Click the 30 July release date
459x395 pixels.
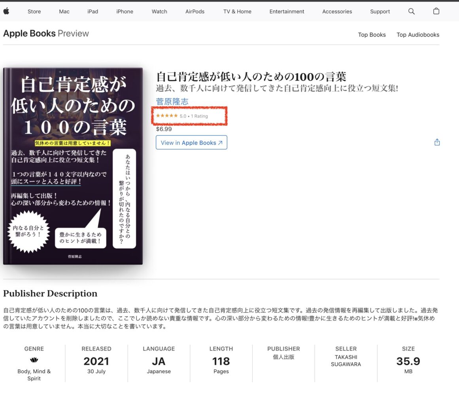click(96, 371)
